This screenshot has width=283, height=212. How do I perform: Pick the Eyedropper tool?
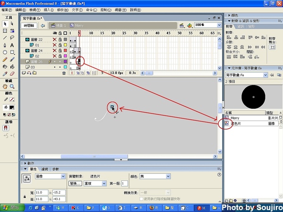(x=5, y=74)
